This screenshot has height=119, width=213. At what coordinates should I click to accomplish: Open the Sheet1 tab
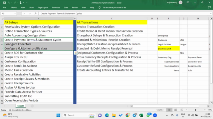click(x=21, y=106)
